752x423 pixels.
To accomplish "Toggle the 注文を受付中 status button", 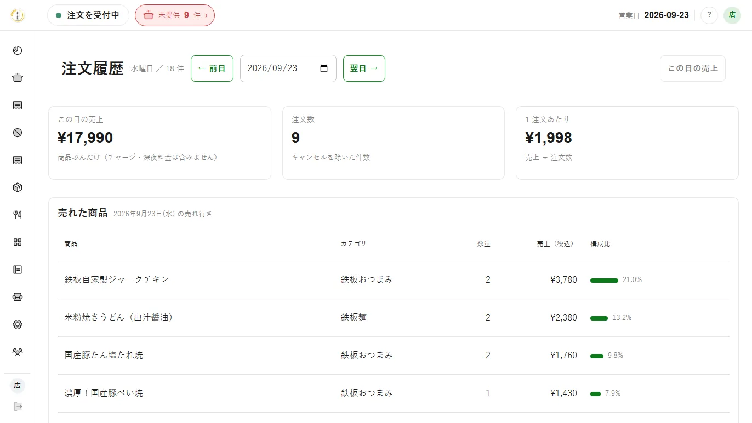I will 88,15.
